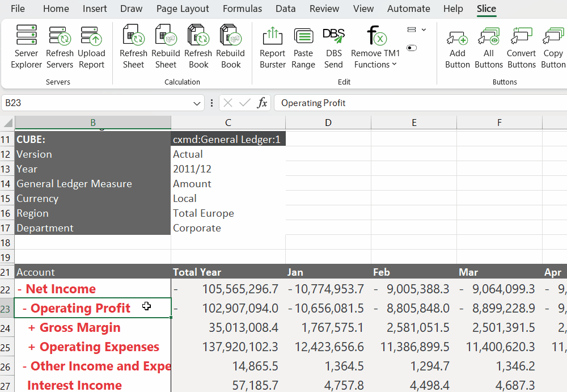This screenshot has height=392, width=567.
Task: Expand the Name Box dropdown arrow
Action: pyautogui.click(x=197, y=103)
